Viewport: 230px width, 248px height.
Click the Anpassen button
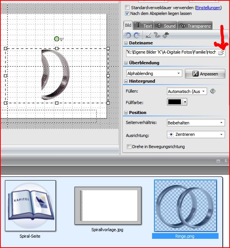coord(205,73)
